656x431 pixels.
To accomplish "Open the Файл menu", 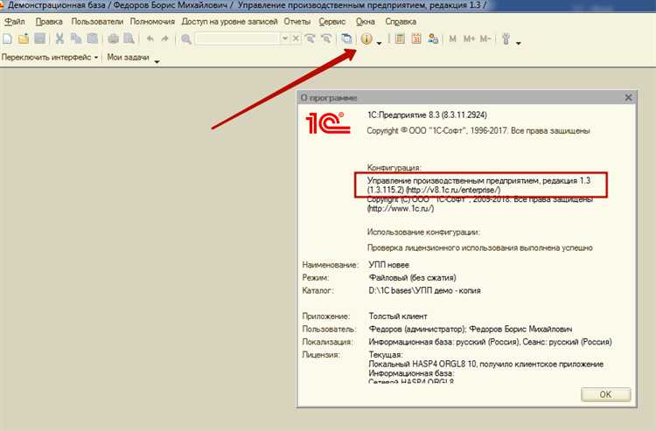I will [x=15, y=21].
